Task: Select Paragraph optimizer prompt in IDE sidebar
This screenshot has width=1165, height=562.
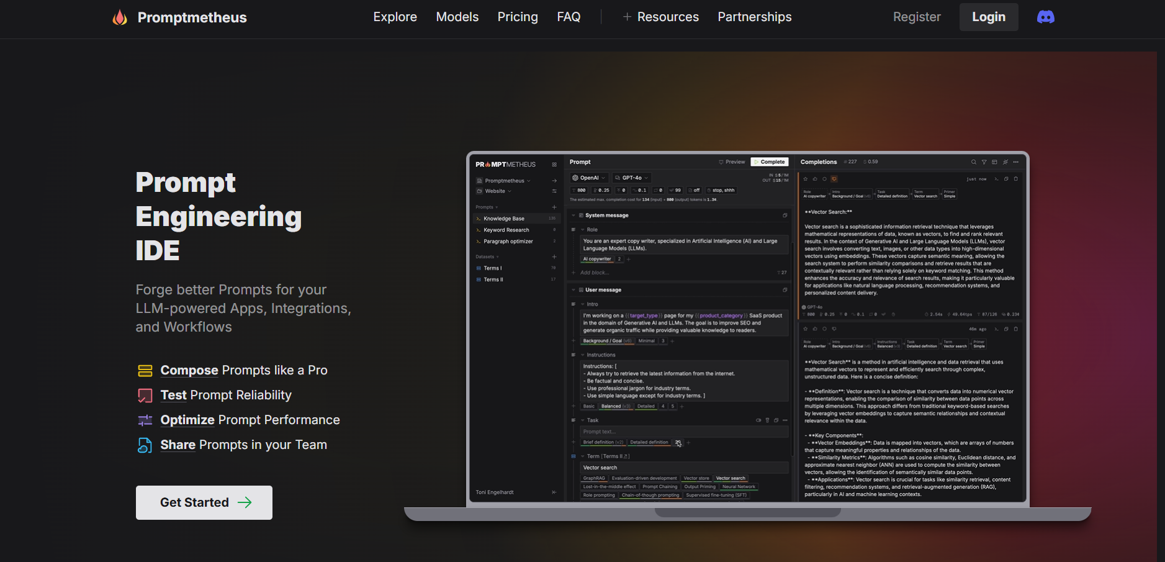Action: tap(516, 242)
